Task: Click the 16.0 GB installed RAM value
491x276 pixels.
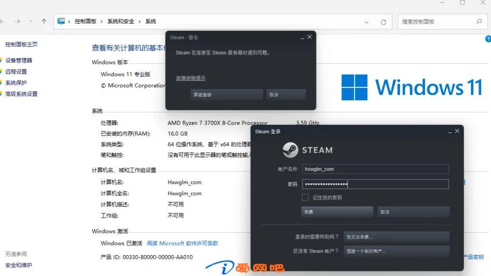Action: (178, 134)
